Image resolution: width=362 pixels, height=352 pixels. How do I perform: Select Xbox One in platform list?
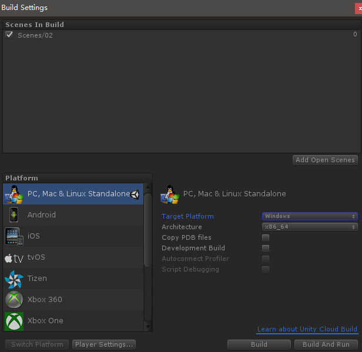tap(73, 321)
